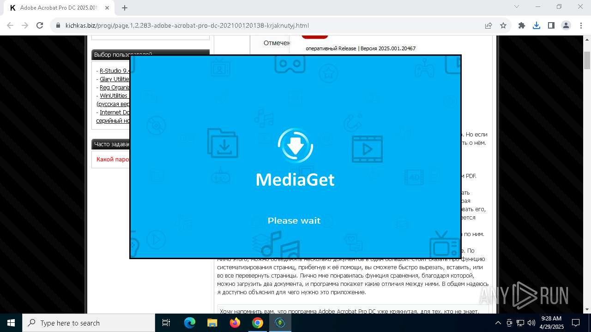This screenshot has height=332, width=591.
Task: Switch to Chrome on taskbar
Action: click(258, 323)
